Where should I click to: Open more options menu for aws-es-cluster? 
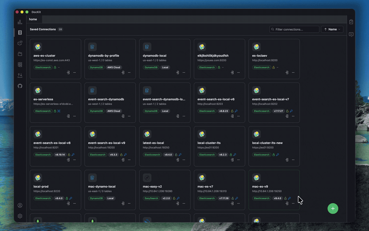click(74, 72)
